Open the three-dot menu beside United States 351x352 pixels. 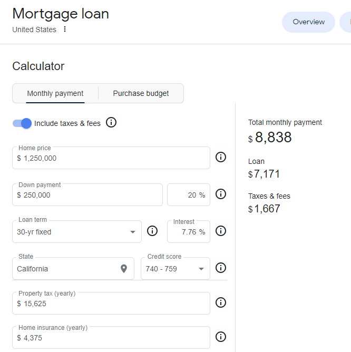point(65,29)
